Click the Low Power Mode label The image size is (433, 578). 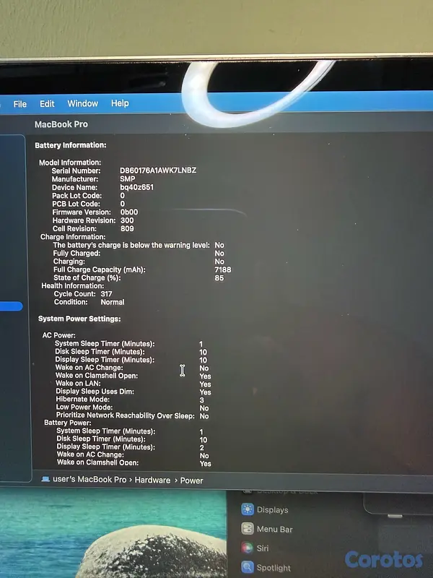click(x=84, y=407)
